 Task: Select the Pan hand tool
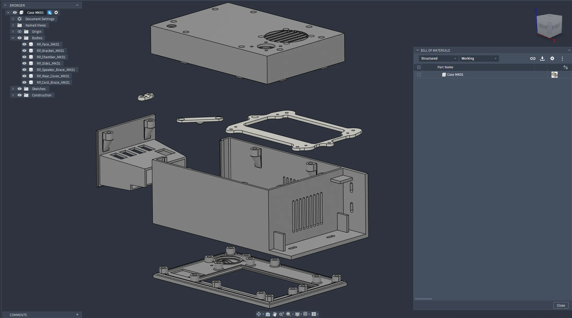(275, 314)
